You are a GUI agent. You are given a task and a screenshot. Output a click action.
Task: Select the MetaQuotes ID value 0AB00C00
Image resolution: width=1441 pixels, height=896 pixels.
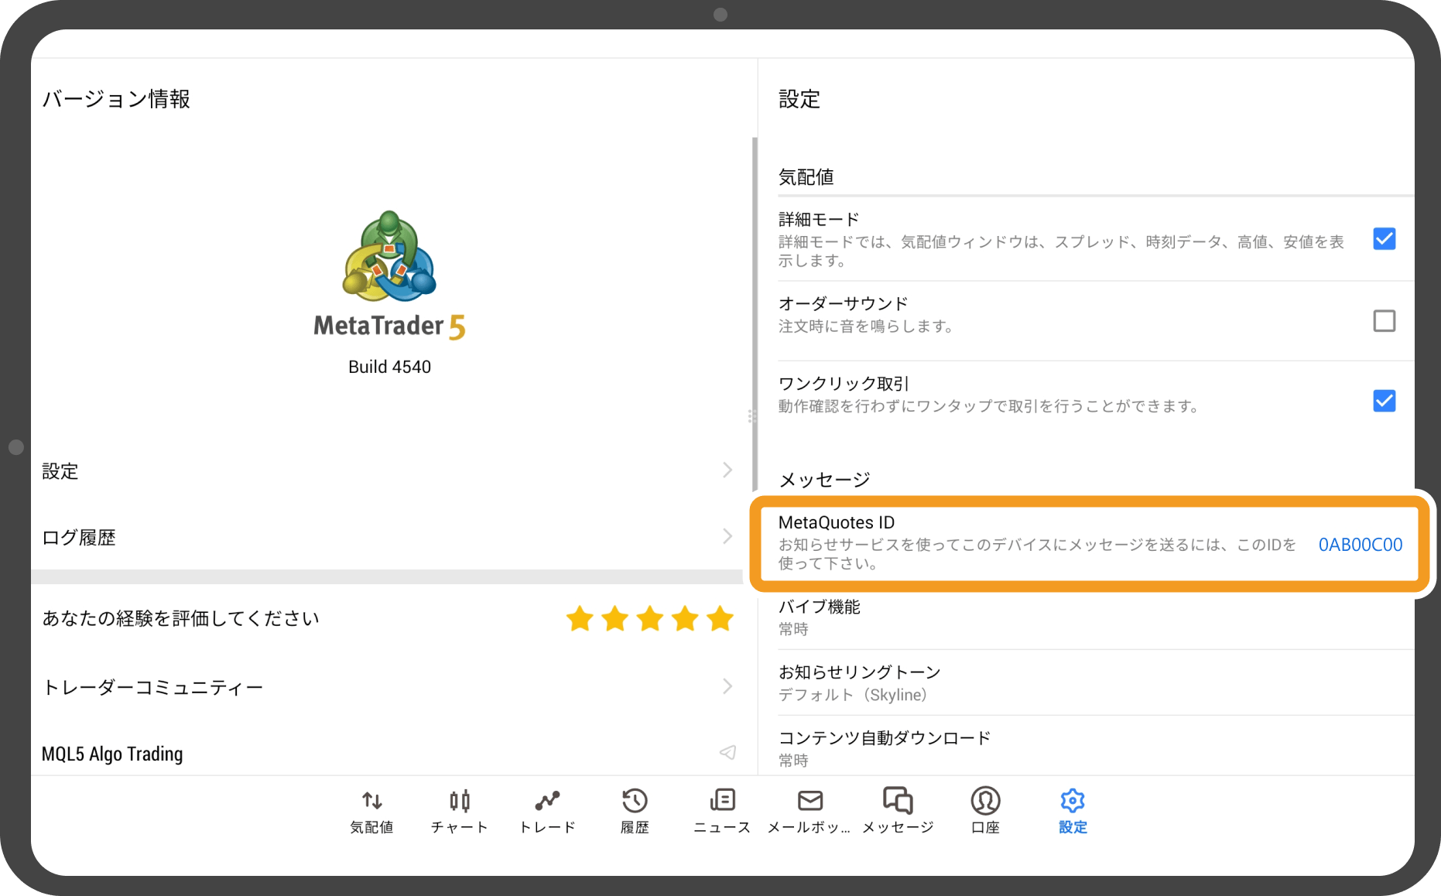(x=1361, y=545)
